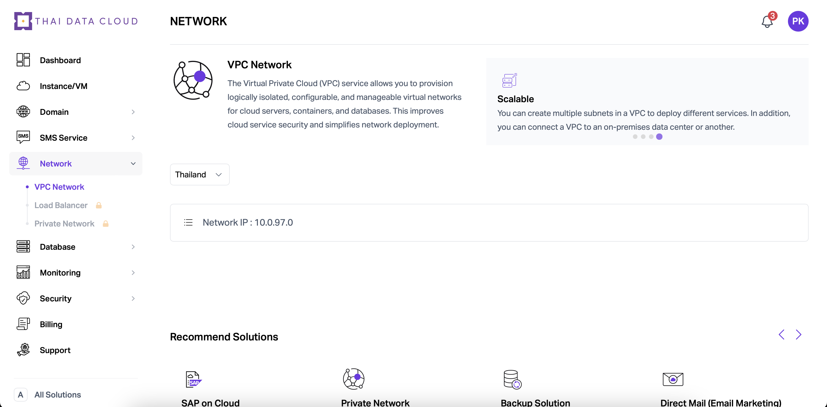The image size is (827, 407).
Task: Expand the SMS Service submenu chevron
Action: click(x=133, y=138)
